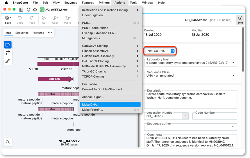Open the vertical three-dot window menu
Image resolution: width=250 pixels, height=158 pixels.
click(x=241, y=10)
